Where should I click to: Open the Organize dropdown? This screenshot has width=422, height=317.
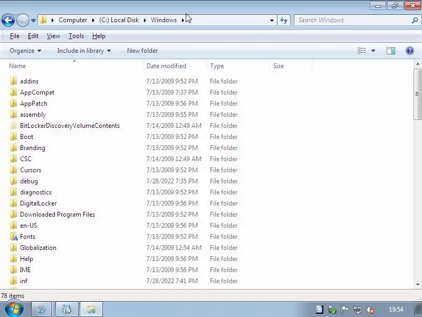pos(25,51)
